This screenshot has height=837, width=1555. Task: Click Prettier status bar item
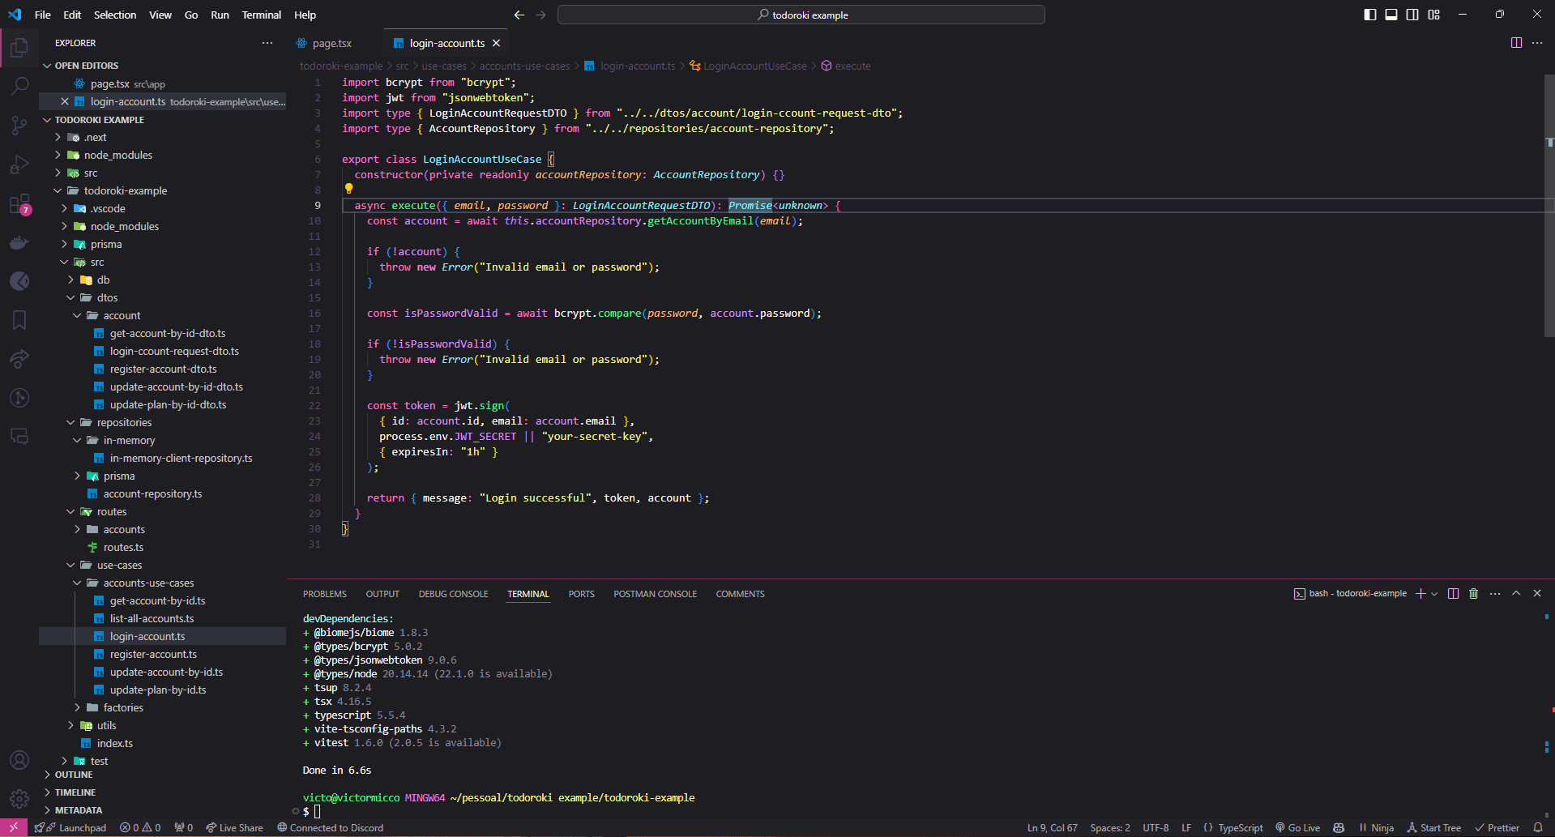tap(1497, 827)
